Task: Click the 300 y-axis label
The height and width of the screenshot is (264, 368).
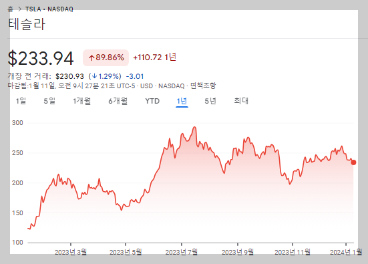Action: coord(17,122)
